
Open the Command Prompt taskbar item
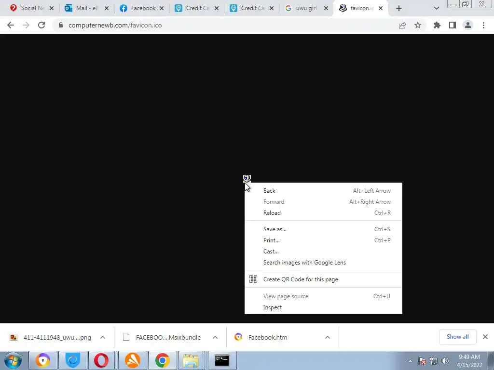tap(222, 360)
